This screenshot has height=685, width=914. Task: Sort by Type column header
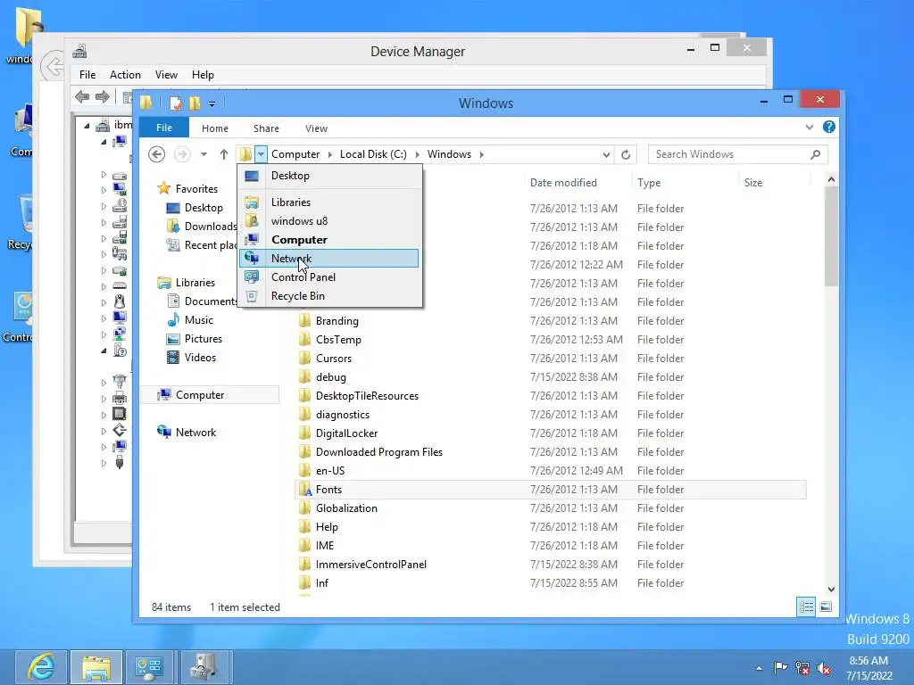click(649, 182)
